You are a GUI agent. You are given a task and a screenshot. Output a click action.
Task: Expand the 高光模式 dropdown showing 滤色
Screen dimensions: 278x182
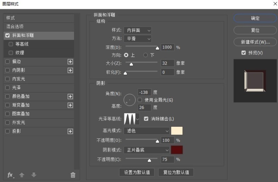pos(146,131)
